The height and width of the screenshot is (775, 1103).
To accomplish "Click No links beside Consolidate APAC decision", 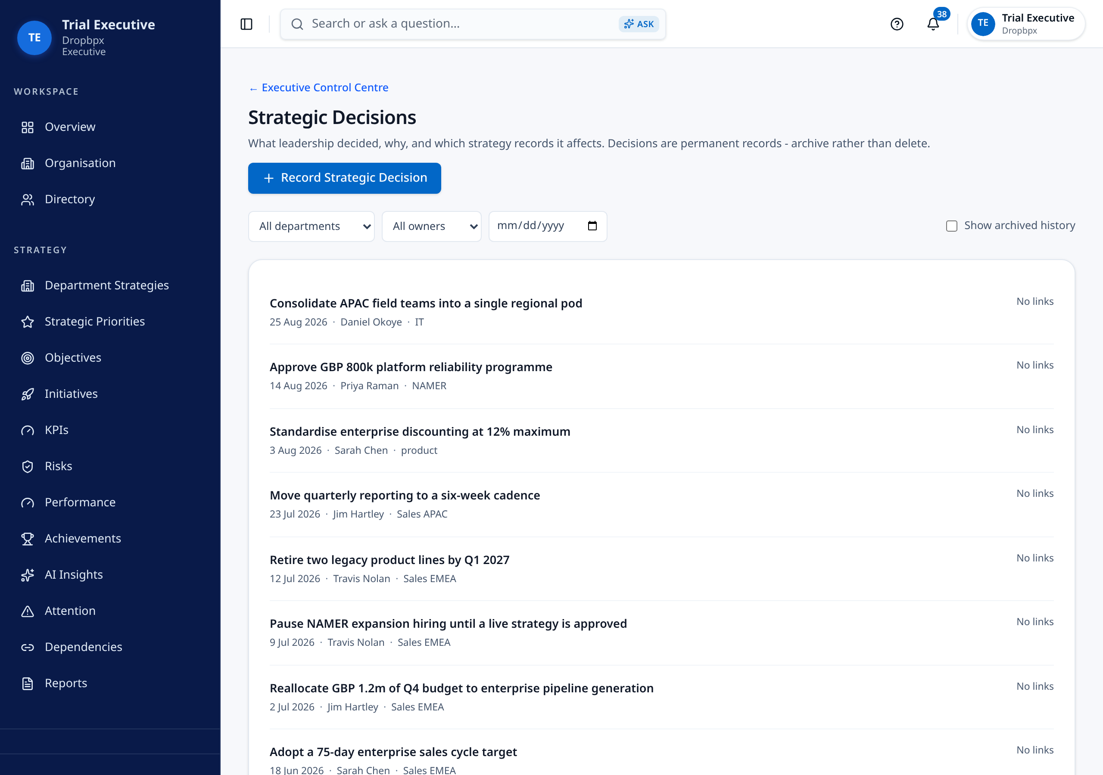I will (x=1035, y=301).
